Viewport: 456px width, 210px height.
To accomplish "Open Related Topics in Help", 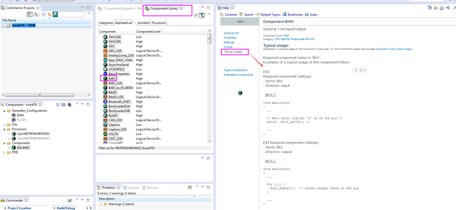I will [x=268, y=15].
